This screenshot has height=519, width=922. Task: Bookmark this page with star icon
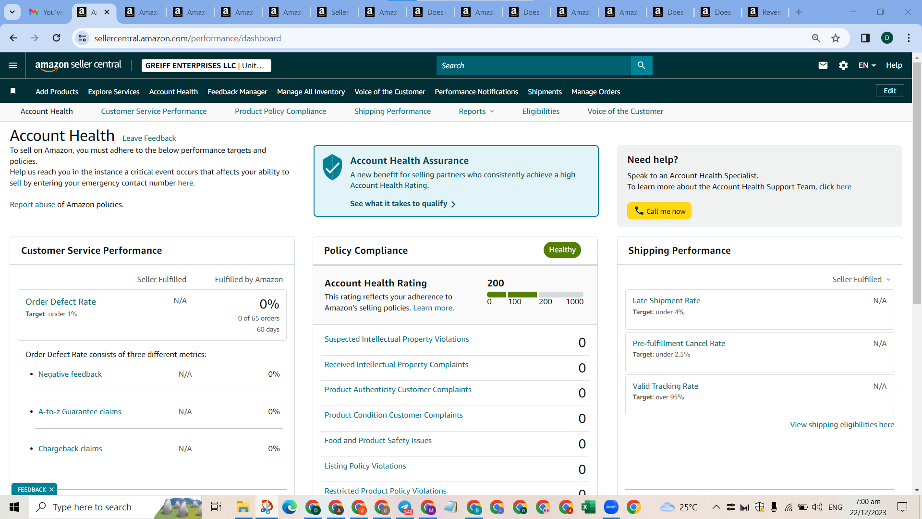(x=836, y=38)
